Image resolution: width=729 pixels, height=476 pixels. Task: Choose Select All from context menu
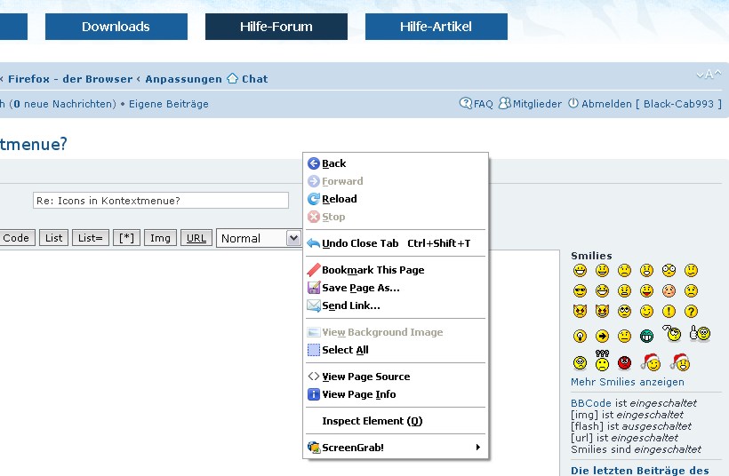coord(345,350)
